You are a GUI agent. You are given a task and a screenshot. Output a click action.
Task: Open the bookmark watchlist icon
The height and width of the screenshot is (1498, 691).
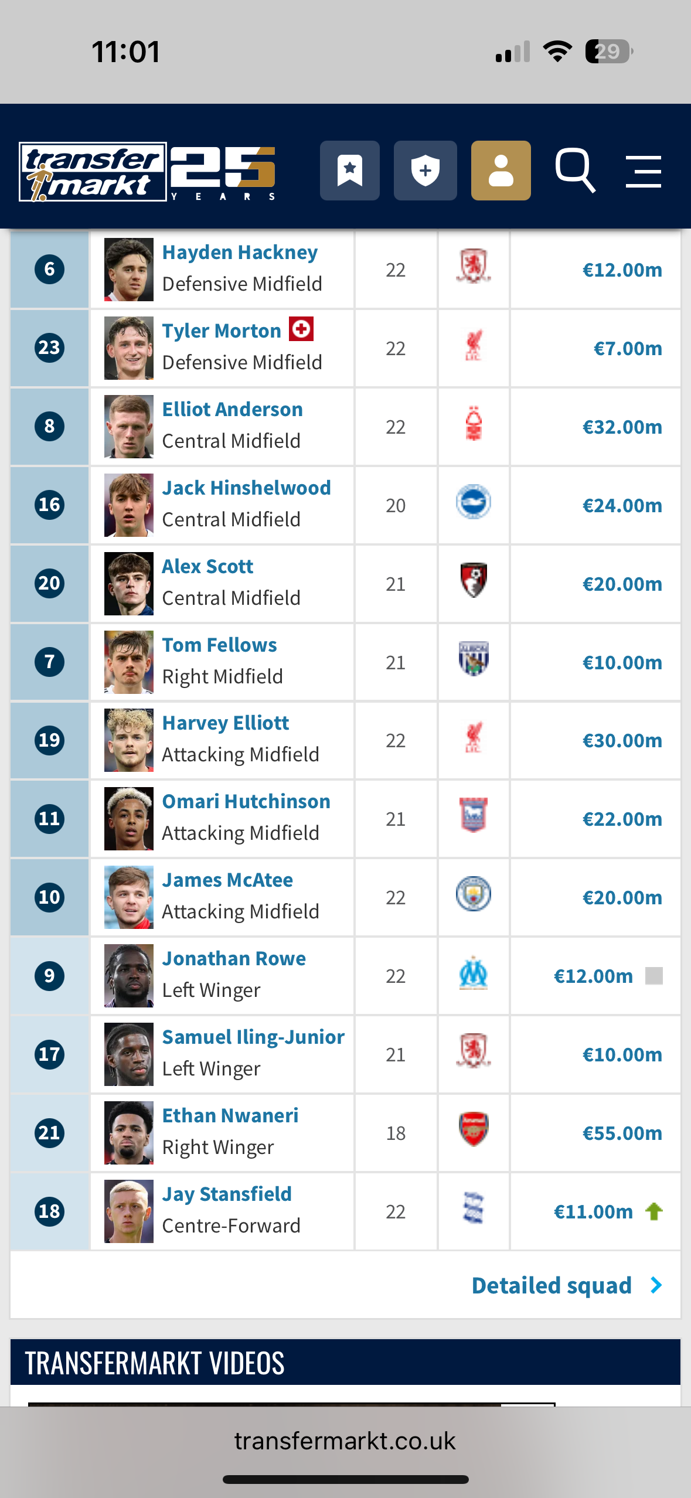[x=350, y=171]
